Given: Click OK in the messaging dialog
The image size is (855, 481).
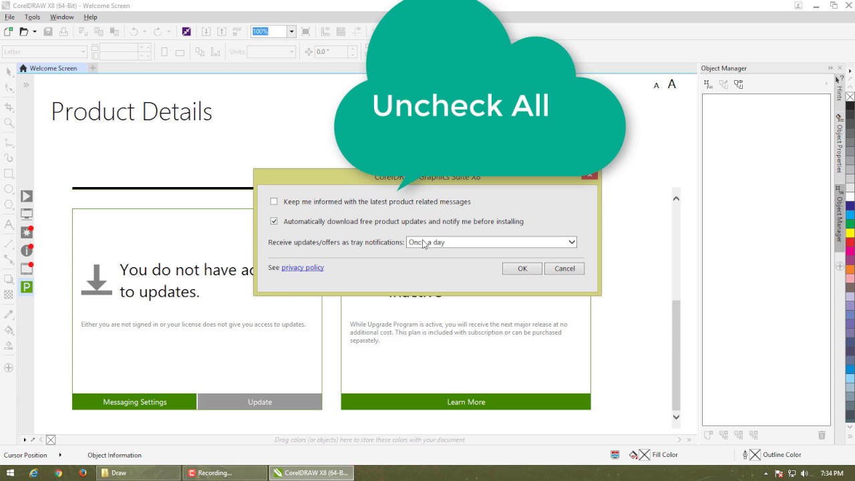Looking at the screenshot, I should (x=522, y=269).
